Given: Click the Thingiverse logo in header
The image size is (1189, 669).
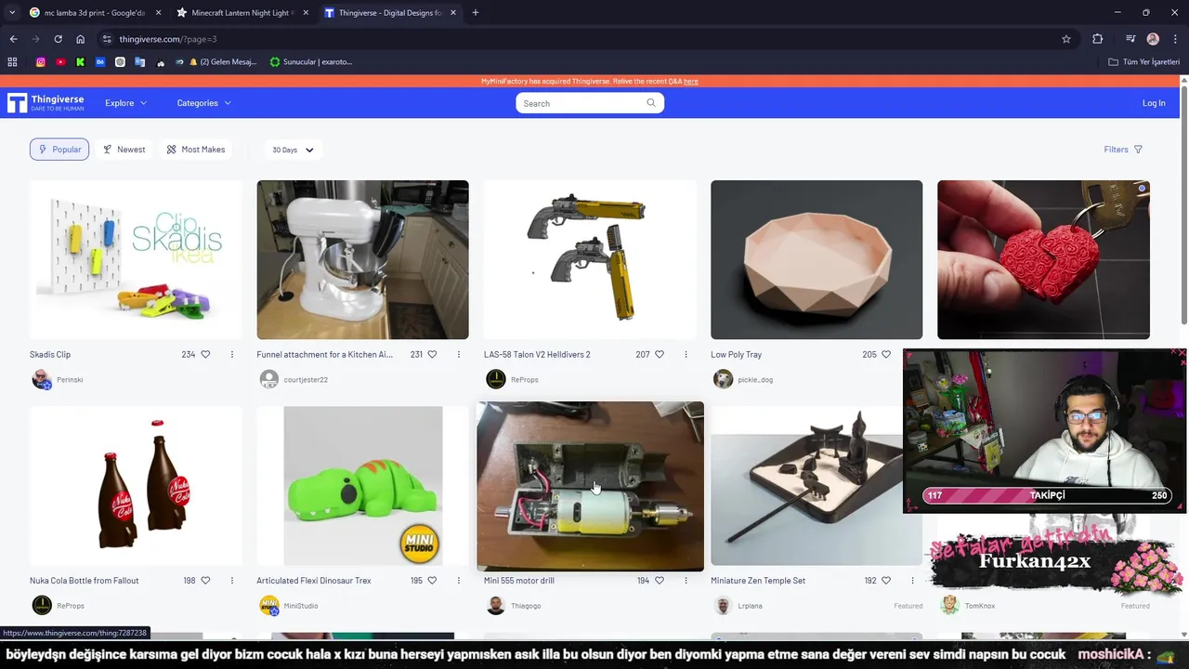Looking at the screenshot, I should (x=46, y=103).
